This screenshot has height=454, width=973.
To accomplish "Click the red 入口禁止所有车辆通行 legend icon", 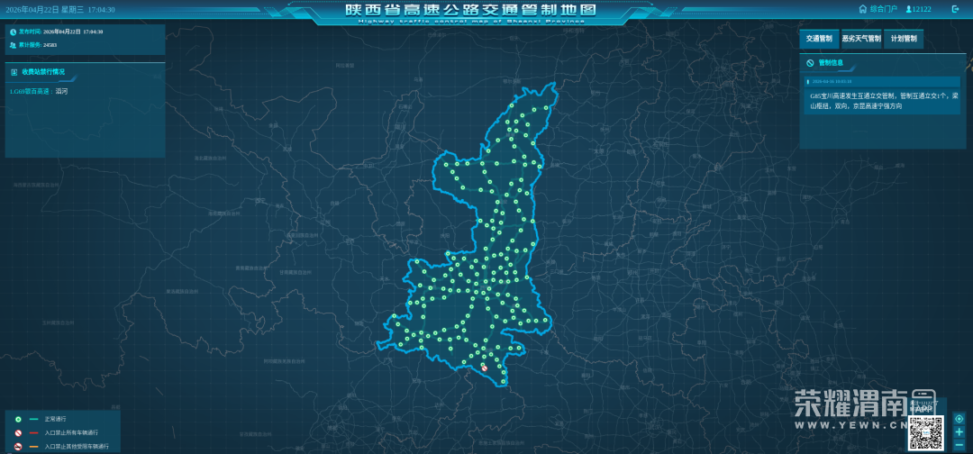I will pyautogui.click(x=18, y=433).
